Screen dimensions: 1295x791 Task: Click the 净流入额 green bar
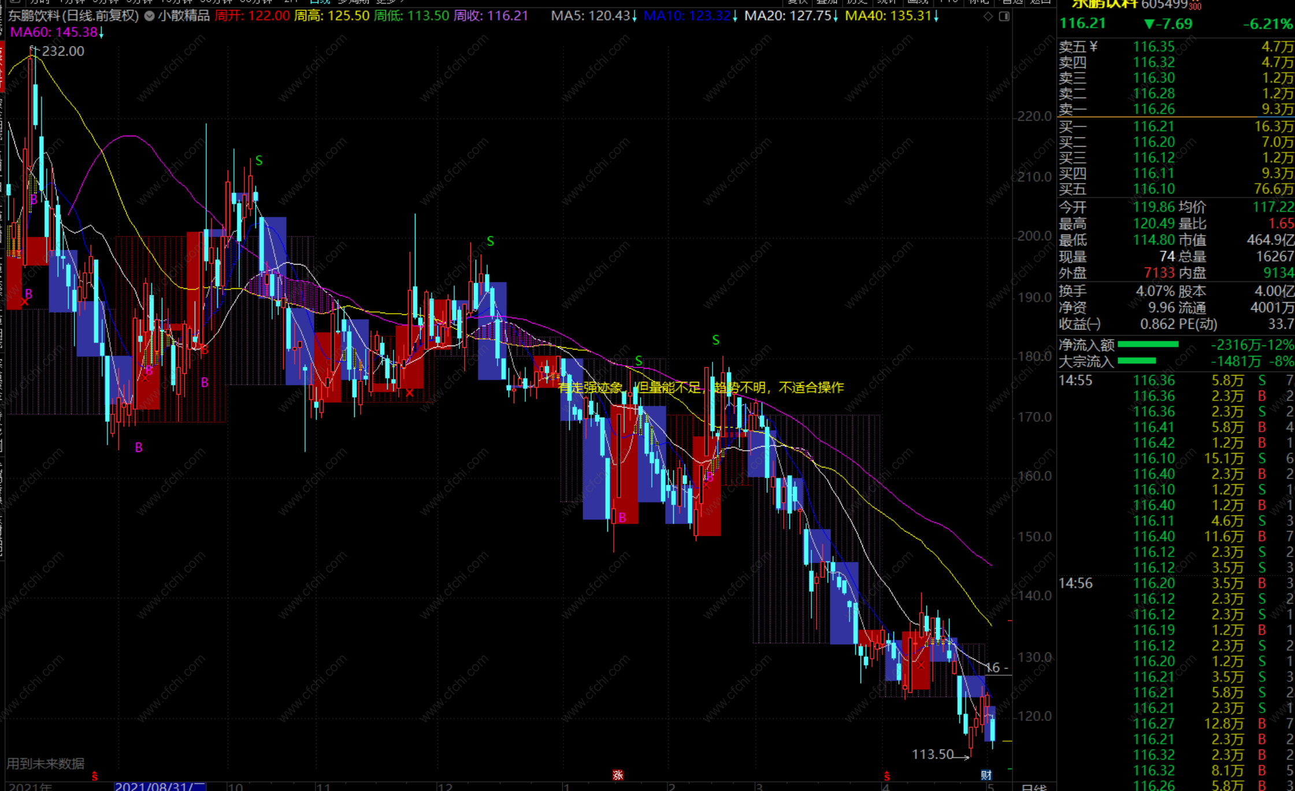[1148, 345]
